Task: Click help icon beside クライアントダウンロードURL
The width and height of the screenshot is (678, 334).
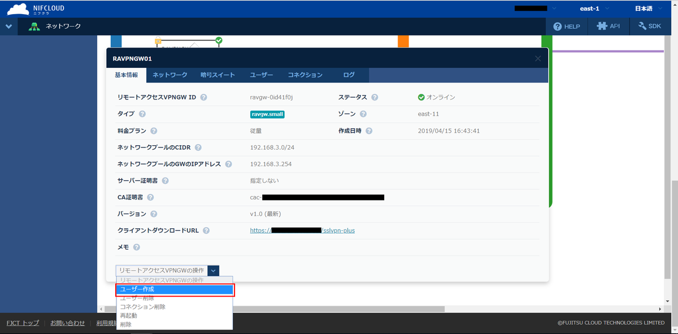Action: pos(206,231)
